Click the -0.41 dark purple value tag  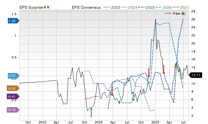[13, 97]
